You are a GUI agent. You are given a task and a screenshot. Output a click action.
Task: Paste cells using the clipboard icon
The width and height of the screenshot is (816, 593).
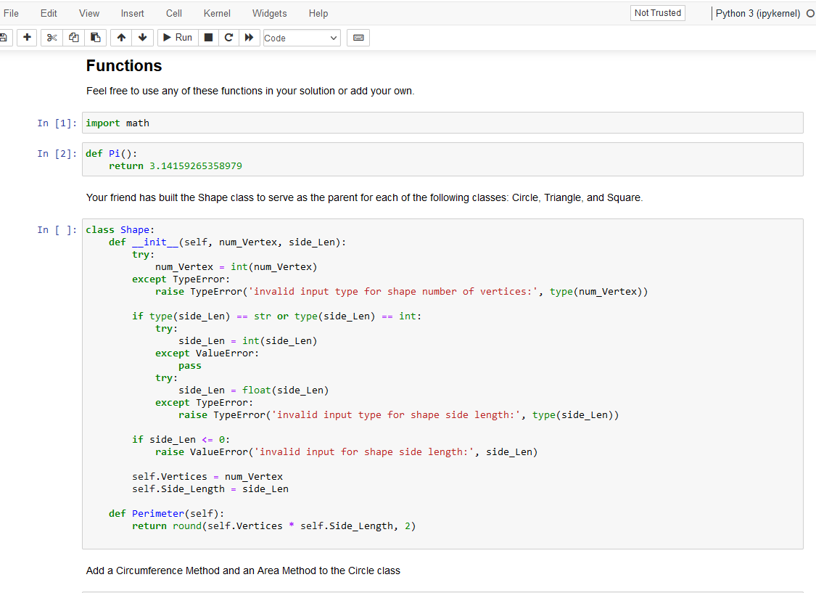coord(95,38)
